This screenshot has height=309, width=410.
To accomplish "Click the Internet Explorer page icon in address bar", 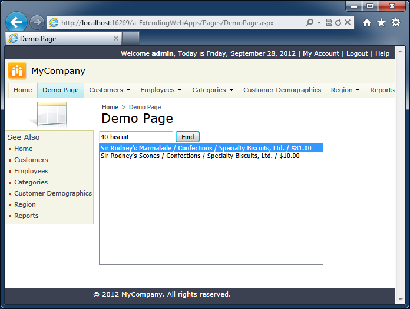I will 54,23.
